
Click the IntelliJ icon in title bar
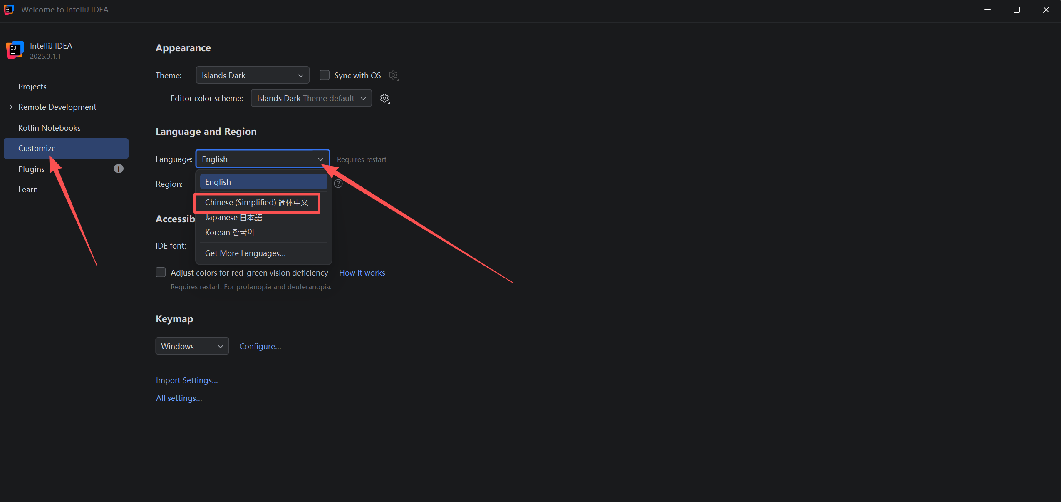click(x=9, y=10)
